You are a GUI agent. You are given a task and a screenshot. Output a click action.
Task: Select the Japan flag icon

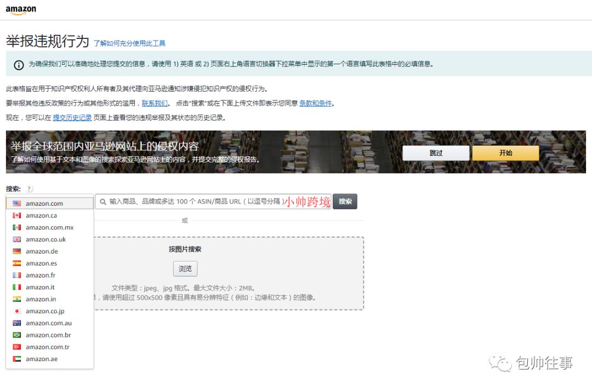(x=16, y=311)
